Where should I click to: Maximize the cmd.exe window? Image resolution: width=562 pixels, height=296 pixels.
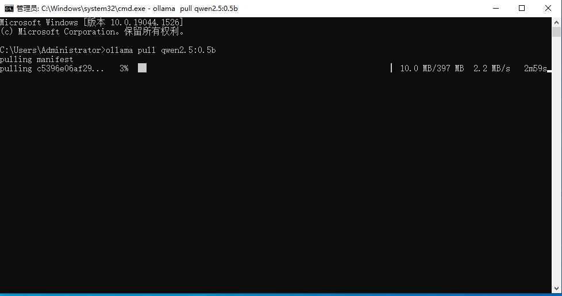522,8
